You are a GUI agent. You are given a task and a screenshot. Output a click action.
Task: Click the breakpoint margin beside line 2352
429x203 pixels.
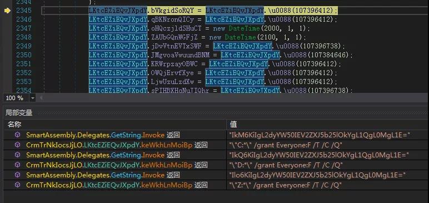coord(7,73)
